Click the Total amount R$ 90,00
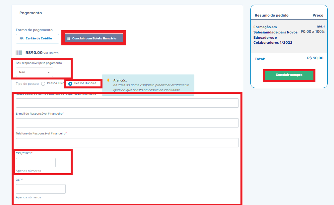Image resolution: width=334 pixels, height=205 pixels. point(315,58)
